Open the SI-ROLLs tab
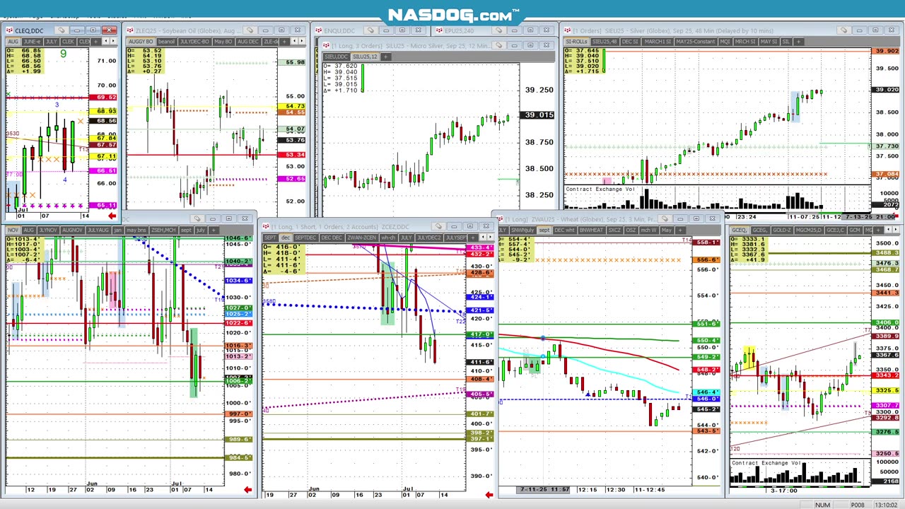The image size is (905, 509). 576,41
